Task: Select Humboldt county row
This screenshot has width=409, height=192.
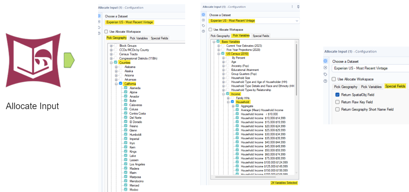Action: (135, 134)
